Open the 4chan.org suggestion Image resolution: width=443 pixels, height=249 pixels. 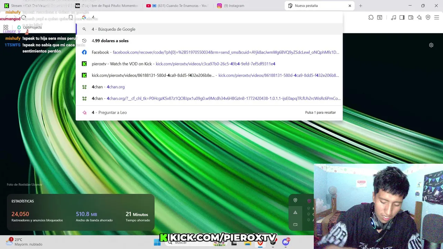[x=209, y=87]
